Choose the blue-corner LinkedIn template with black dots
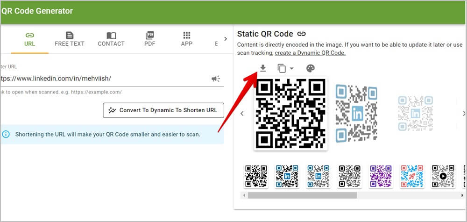467x222 pixels. pos(287,176)
